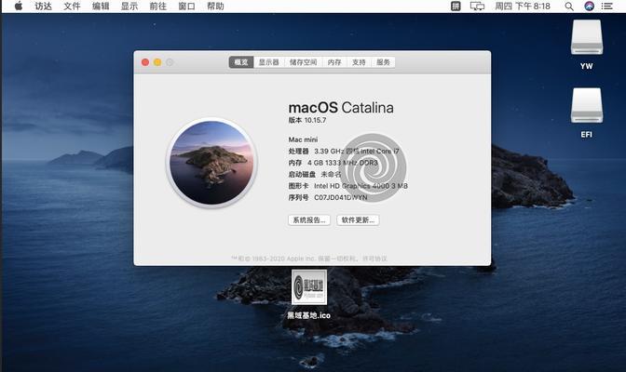The height and width of the screenshot is (372, 626).
Task: Click the 软件更新... button
Action: tap(358, 220)
